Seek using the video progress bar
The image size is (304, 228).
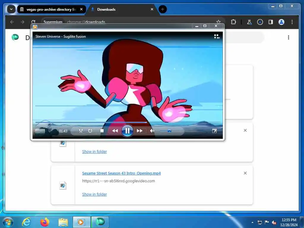[128, 122]
